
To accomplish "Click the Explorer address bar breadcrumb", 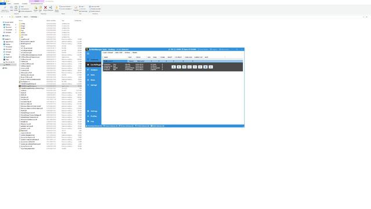I will [26, 17].
